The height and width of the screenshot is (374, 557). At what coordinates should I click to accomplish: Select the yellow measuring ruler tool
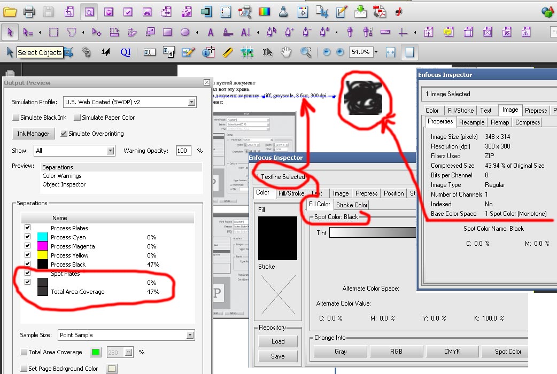click(227, 52)
